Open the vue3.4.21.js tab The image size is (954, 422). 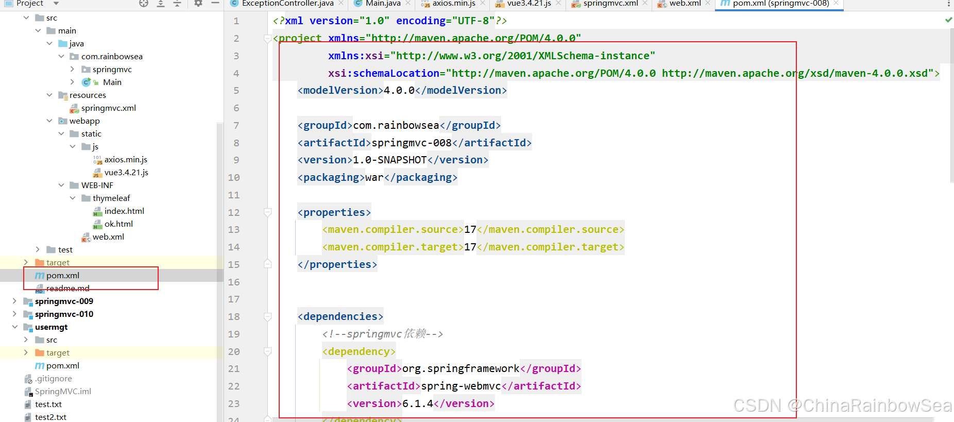click(x=529, y=4)
